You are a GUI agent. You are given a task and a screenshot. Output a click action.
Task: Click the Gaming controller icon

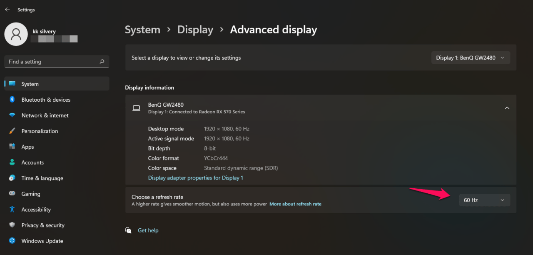12,194
